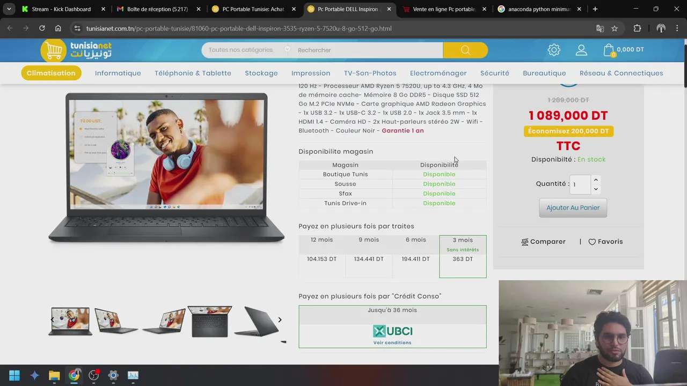
Task: Click the Comparer scale icon link
Action: (x=543, y=242)
